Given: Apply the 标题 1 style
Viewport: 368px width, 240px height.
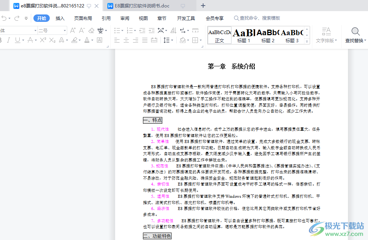Looking at the screenshot, I should (x=243, y=35).
